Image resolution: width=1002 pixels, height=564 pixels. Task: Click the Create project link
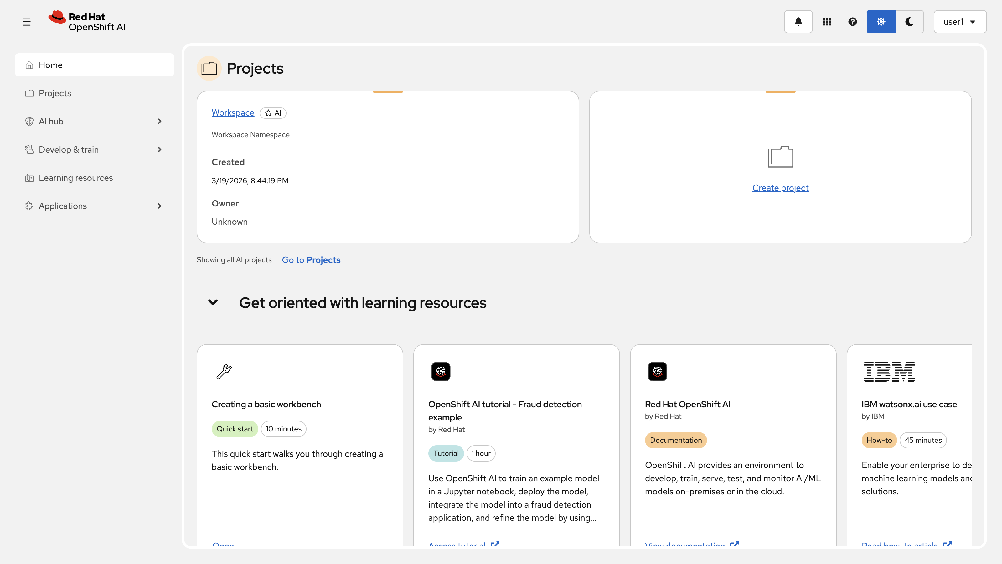pos(780,188)
